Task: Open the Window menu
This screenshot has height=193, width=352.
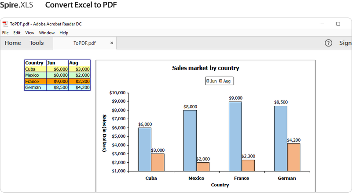Action: [x=47, y=33]
